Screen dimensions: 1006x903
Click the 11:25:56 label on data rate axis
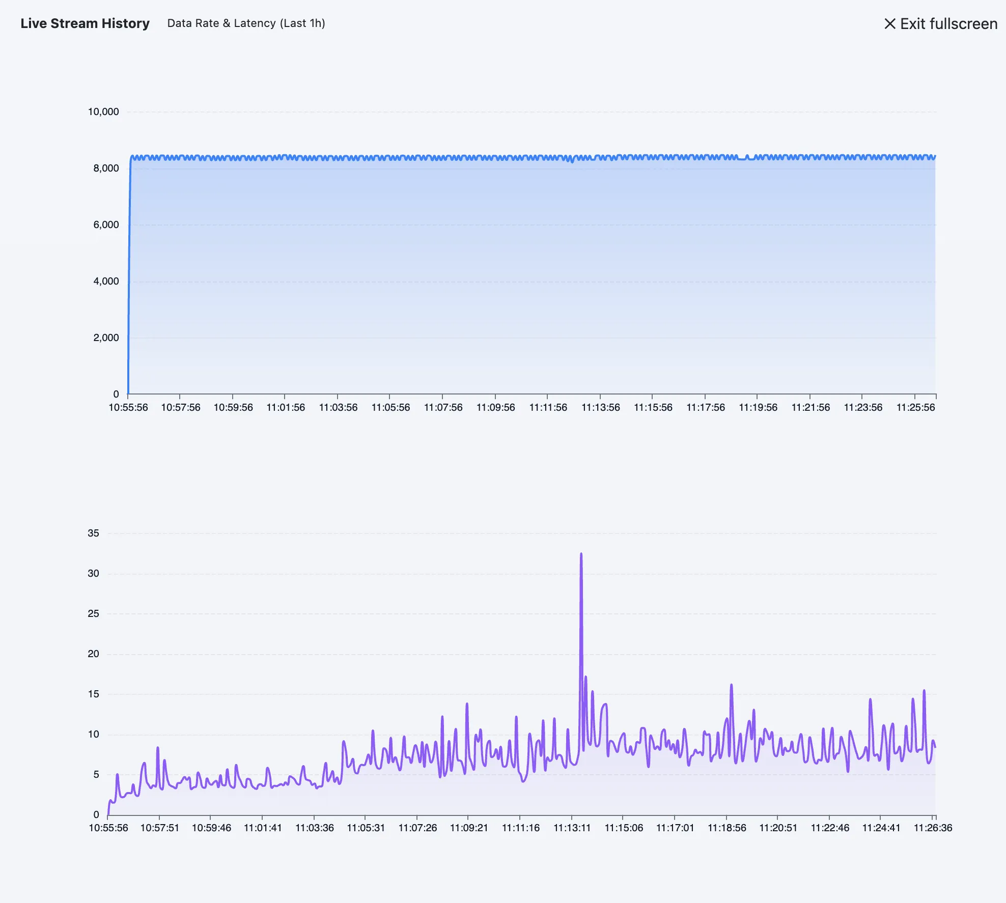point(915,407)
